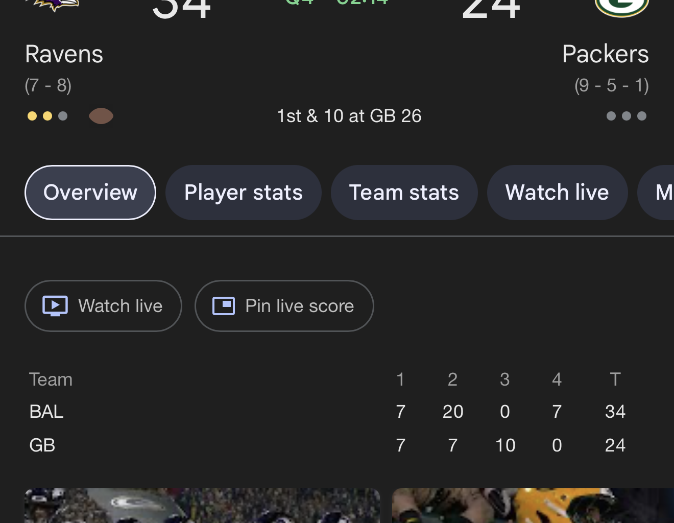
Task: Click the Packers team name
Action: tap(605, 54)
